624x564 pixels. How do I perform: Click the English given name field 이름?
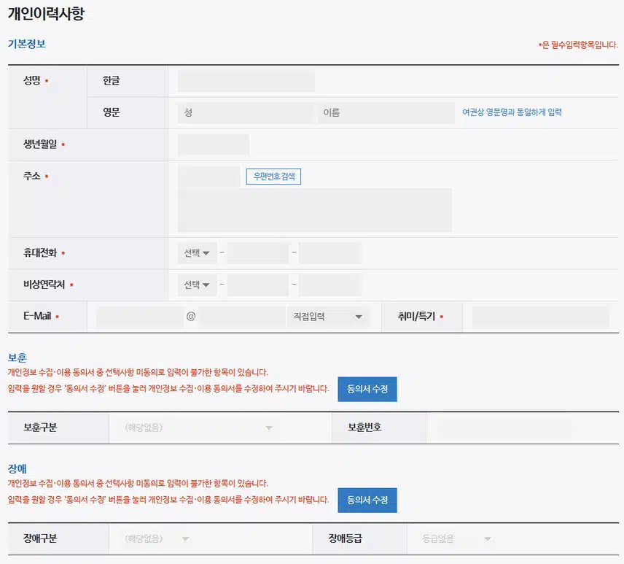point(386,112)
